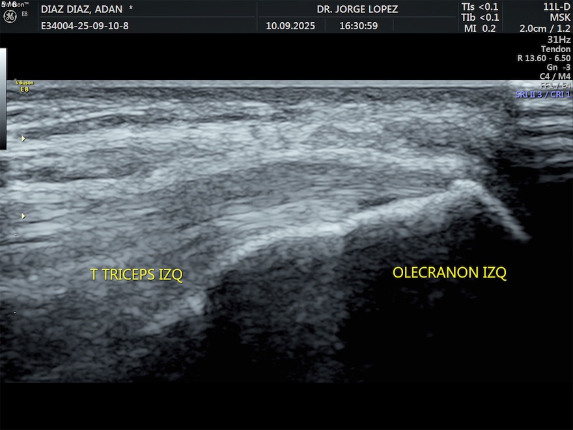Click the 5/6 image counter
Image resolution: width=573 pixels, height=430 pixels.
[x=9, y=5]
